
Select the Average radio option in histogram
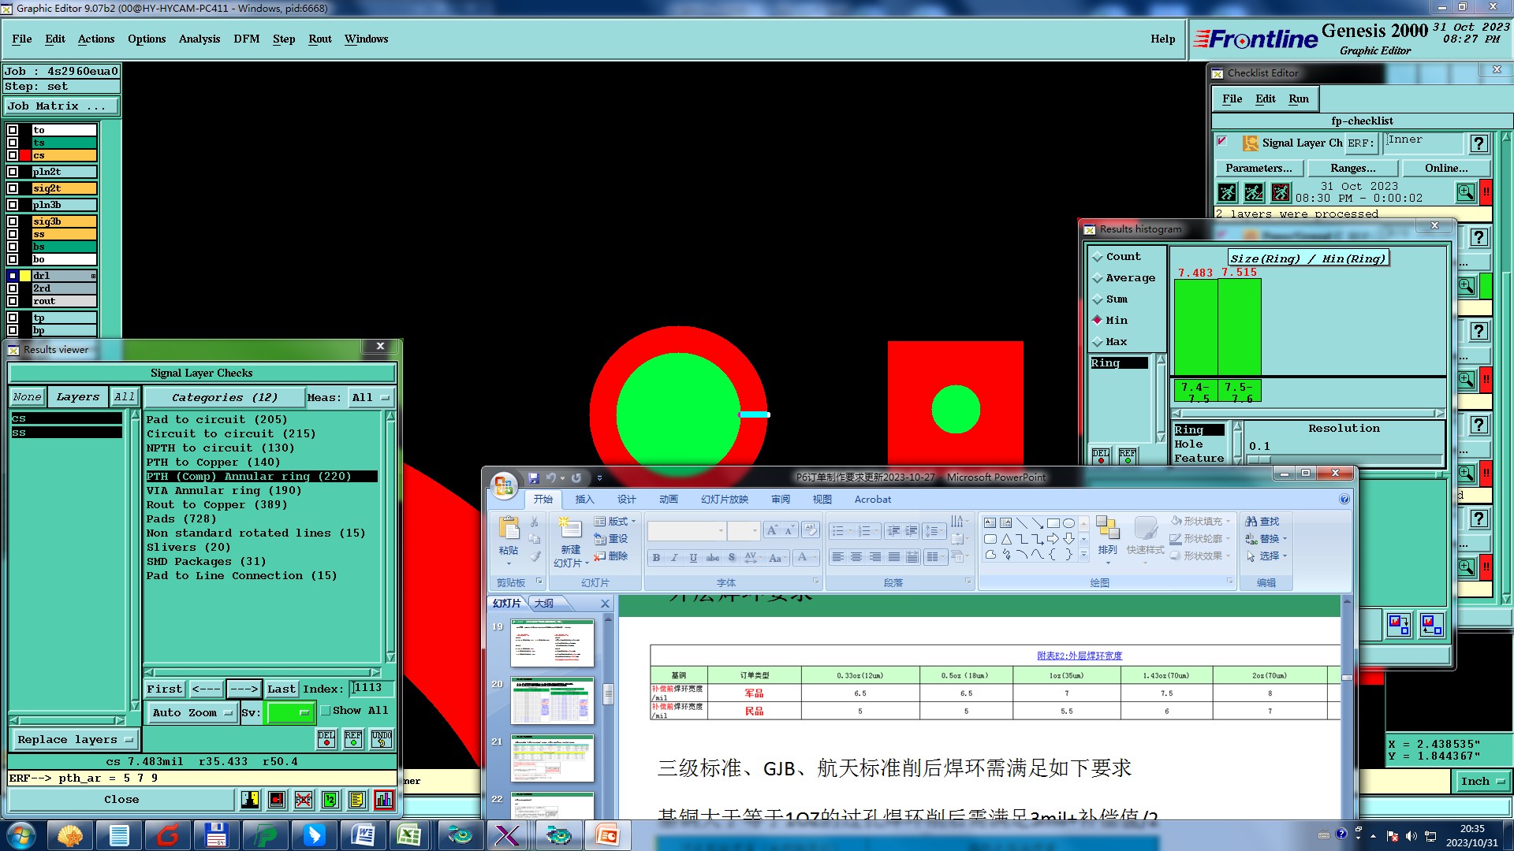1097,278
